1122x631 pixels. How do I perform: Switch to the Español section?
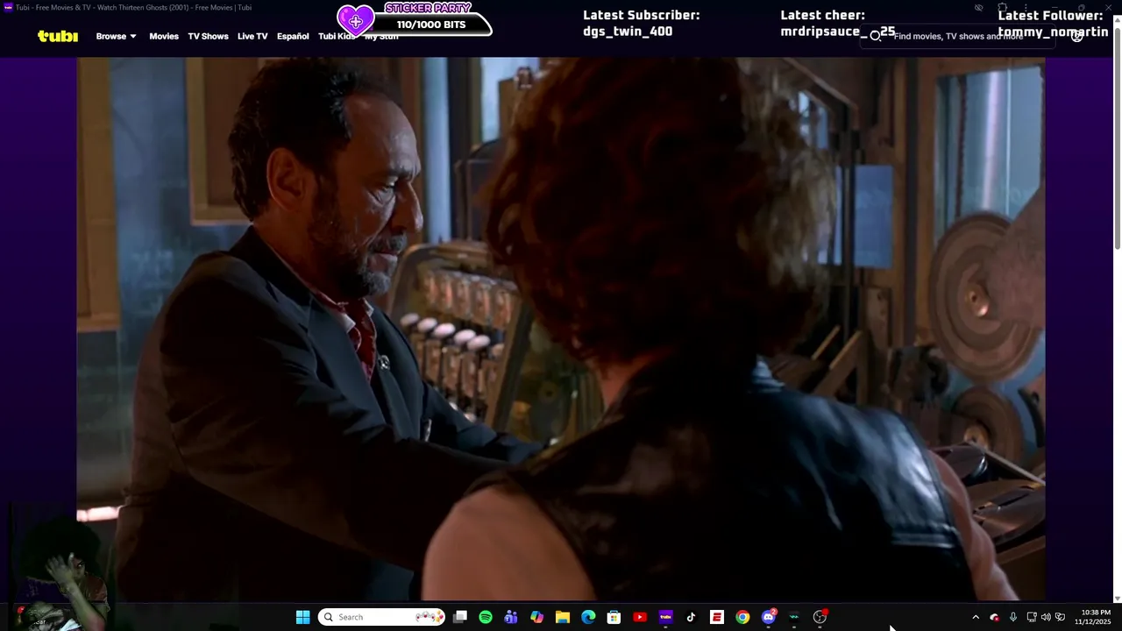pos(293,36)
